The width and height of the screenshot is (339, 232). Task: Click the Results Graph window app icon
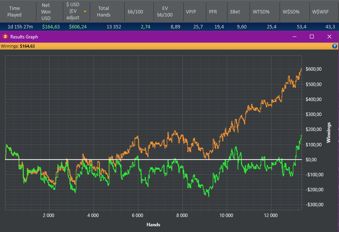pyautogui.click(x=5, y=37)
